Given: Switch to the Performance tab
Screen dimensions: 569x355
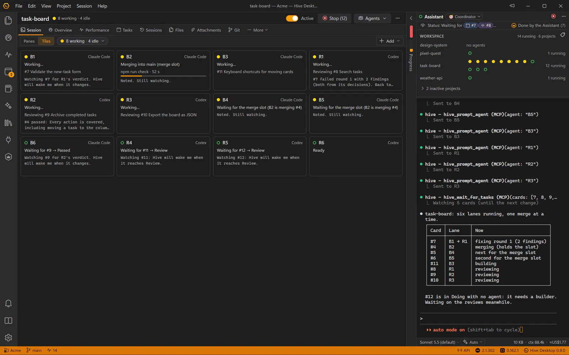Looking at the screenshot, I should (x=94, y=30).
